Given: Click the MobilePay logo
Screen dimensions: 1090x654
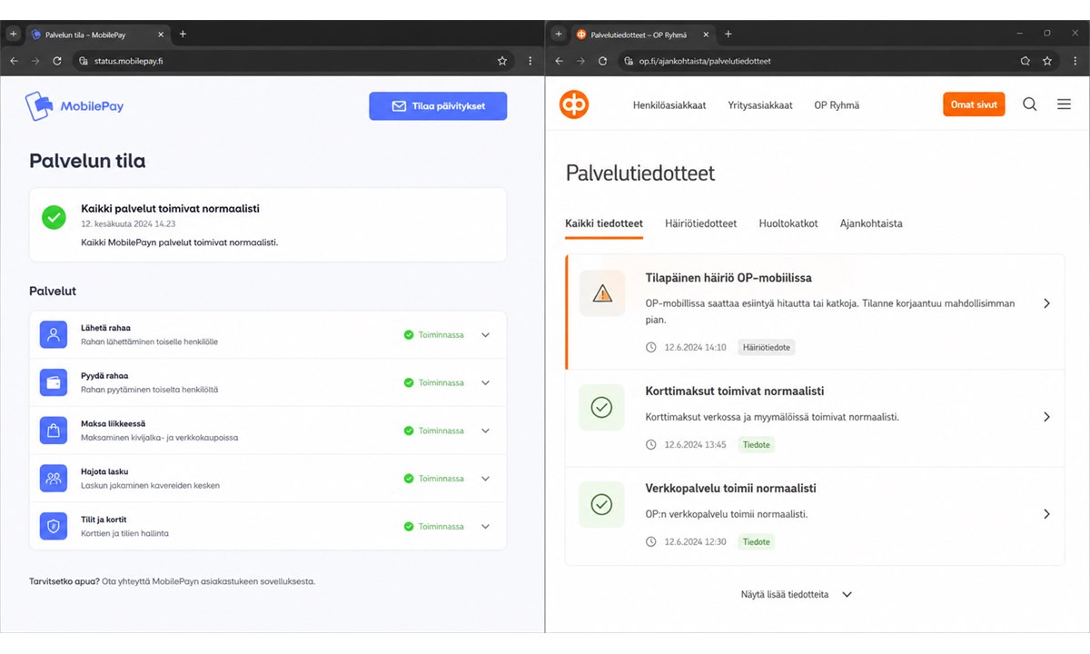Looking at the screenshot, I should [74, 106].
